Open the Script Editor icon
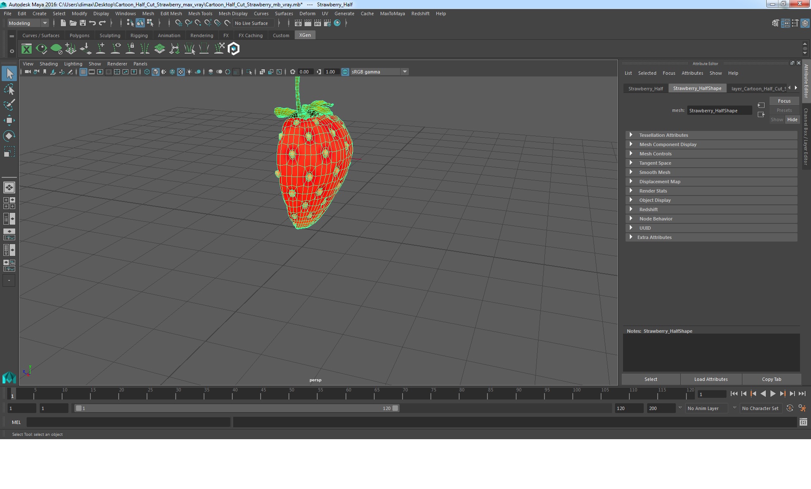This screenshot has height=489, width=811. tap(803, 422)
